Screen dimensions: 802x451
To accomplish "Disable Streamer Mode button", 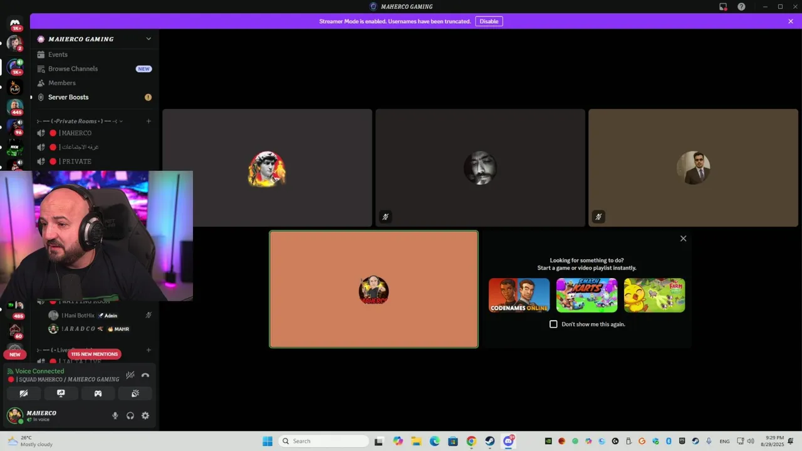I will click(489, 21).
